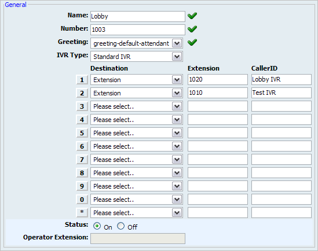This screenshot has height=251, width=318.
Task: Click the digit 1 key button
Action: 82,80
